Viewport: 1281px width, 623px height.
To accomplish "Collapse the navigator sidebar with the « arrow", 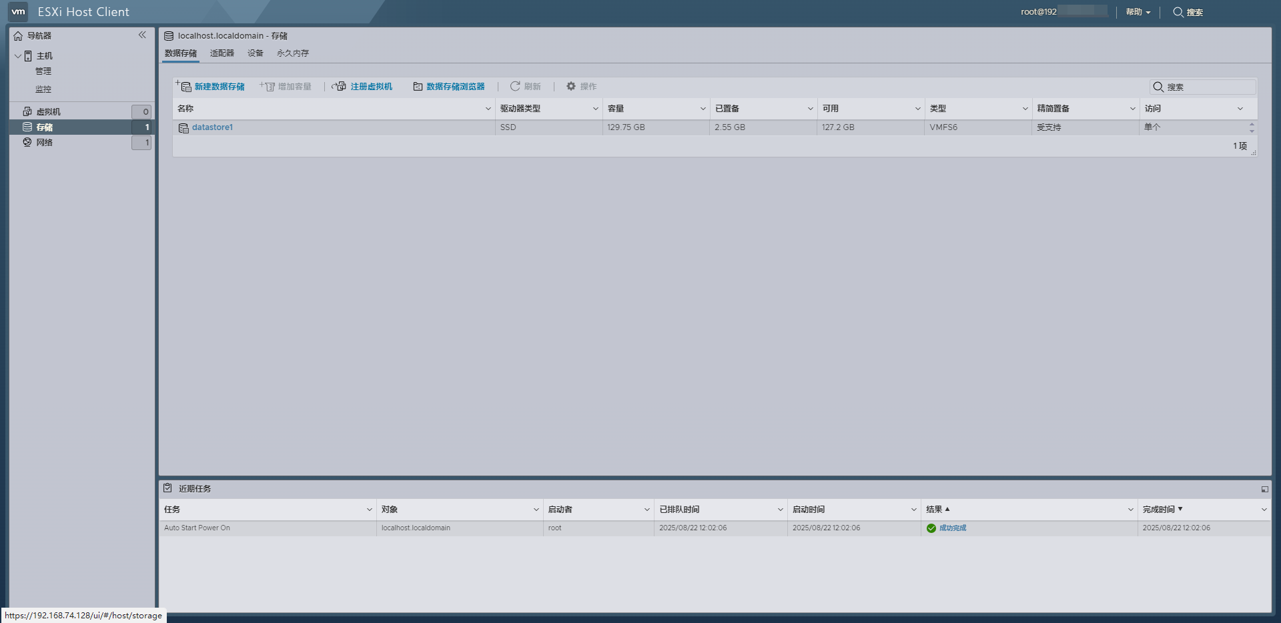I will [142, 35].
